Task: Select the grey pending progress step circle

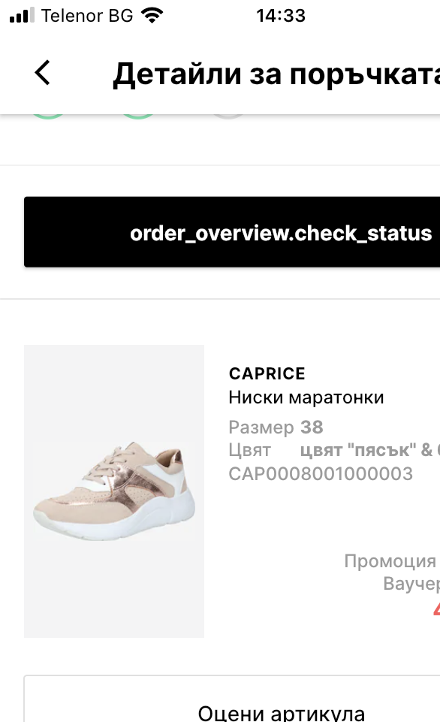Action: pos(228,116)
